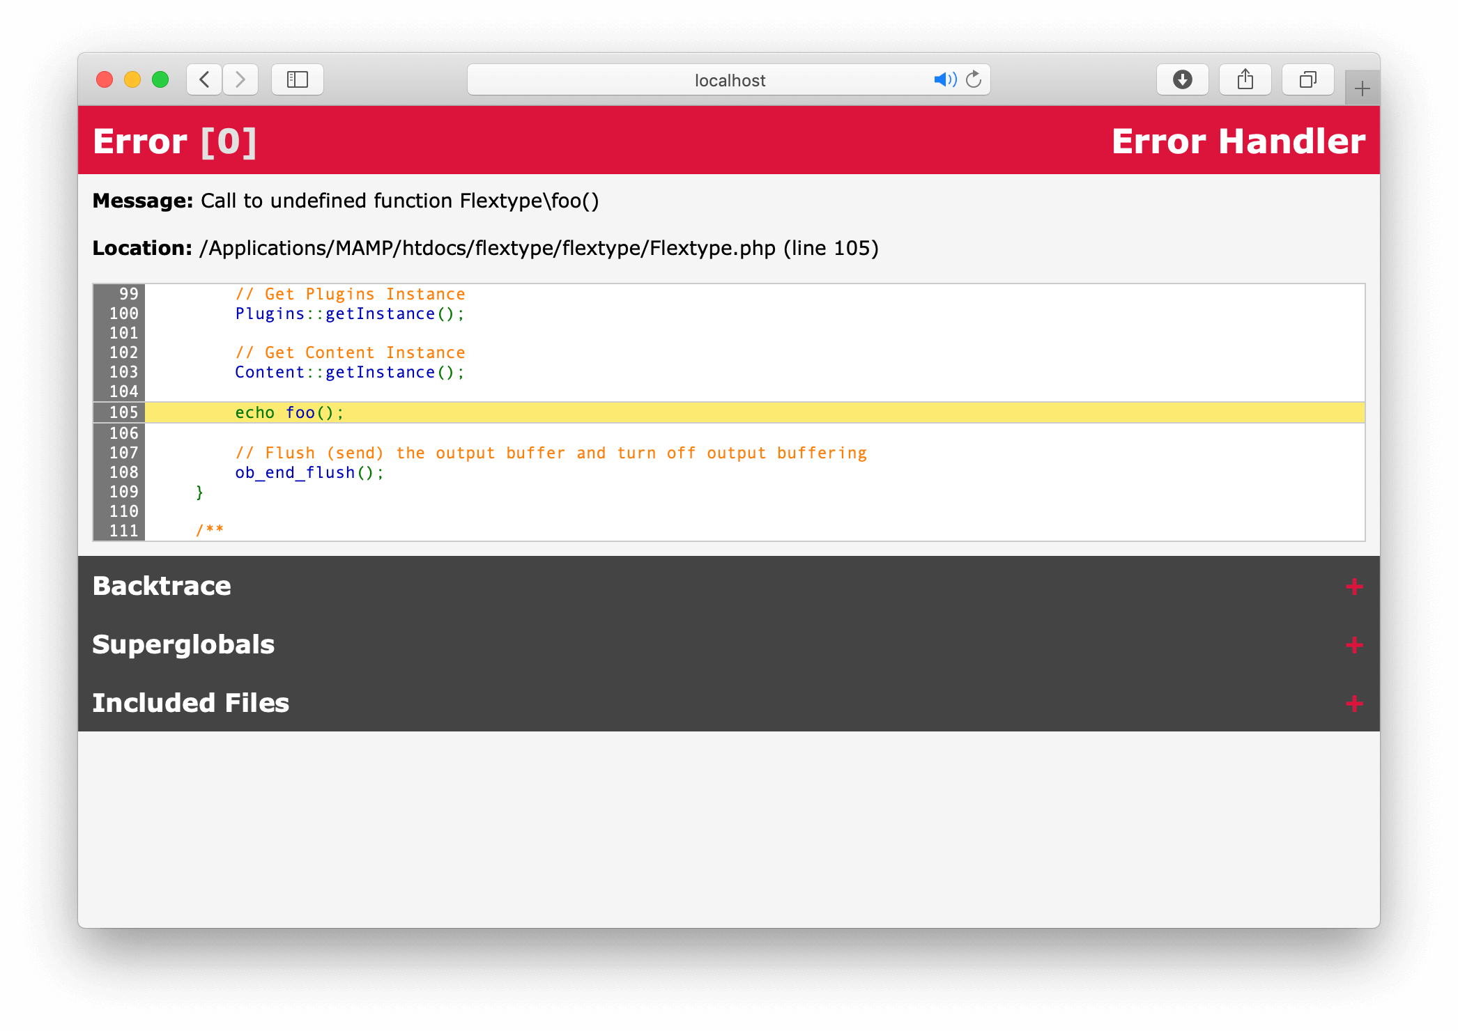This screenshot has width=1458, height=1031.
Task: Expand Backtrace with its red plus
Action: 1354,587
